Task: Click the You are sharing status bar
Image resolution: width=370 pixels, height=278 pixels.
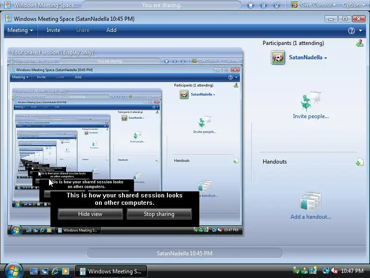Action: 161,5
